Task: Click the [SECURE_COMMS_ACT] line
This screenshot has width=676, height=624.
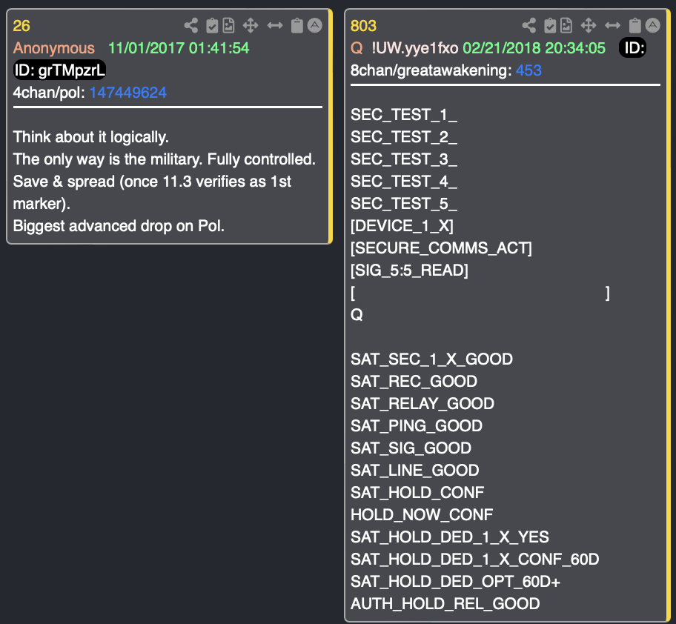Action: [x=441, y=248]
